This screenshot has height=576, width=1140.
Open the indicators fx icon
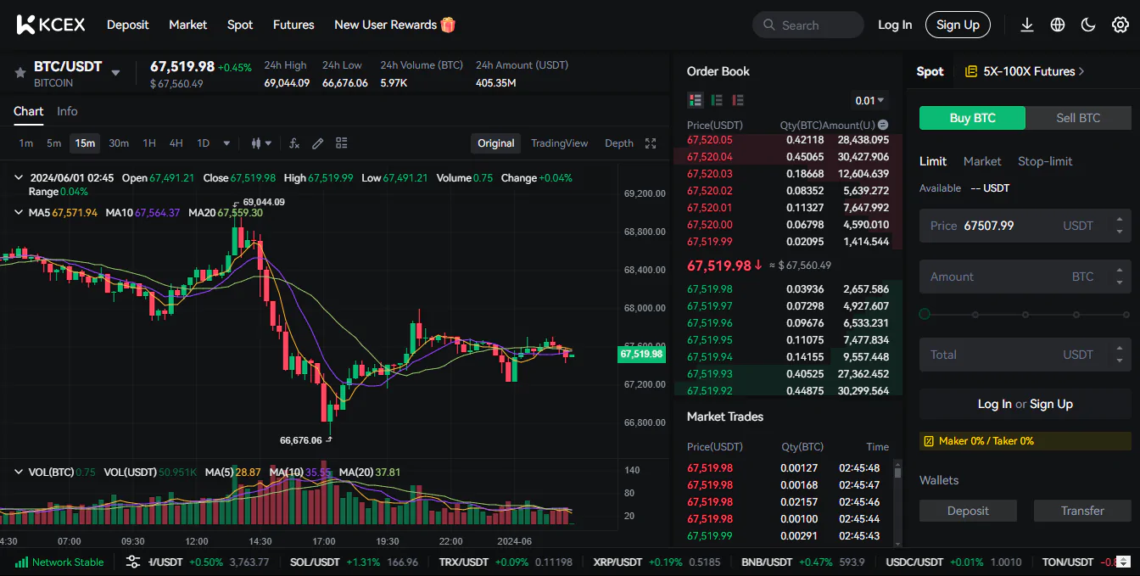(294, 143)
